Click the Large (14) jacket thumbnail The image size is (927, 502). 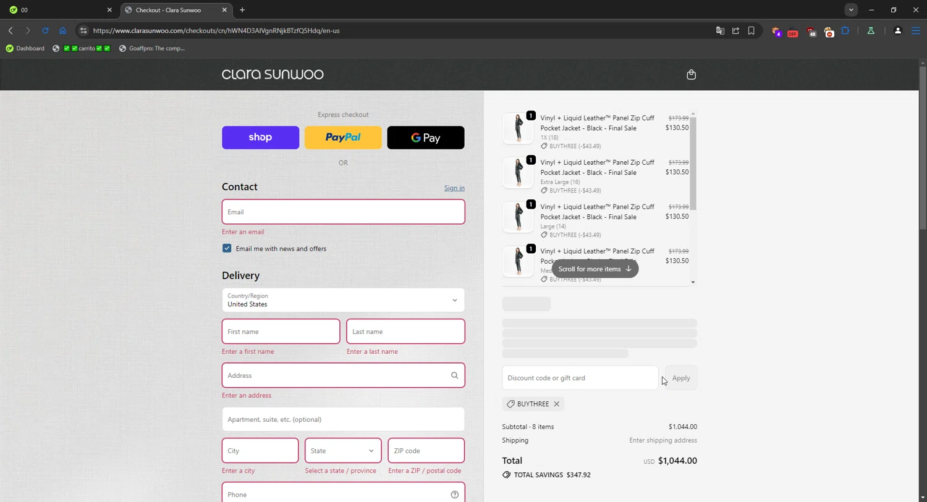tap(518, 217)
